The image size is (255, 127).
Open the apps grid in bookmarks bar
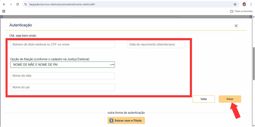(4, 11)
